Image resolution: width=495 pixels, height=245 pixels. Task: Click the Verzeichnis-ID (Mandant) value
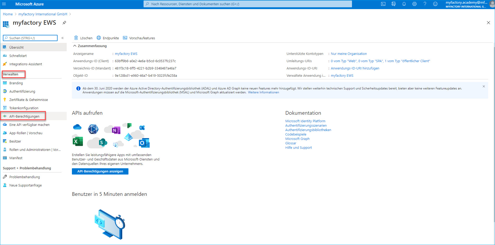(x=146, y=68)
